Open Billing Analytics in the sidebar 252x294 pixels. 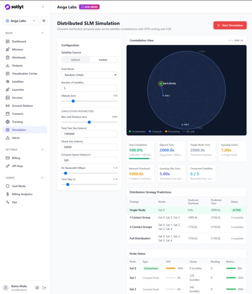click(x=25, y=194)
